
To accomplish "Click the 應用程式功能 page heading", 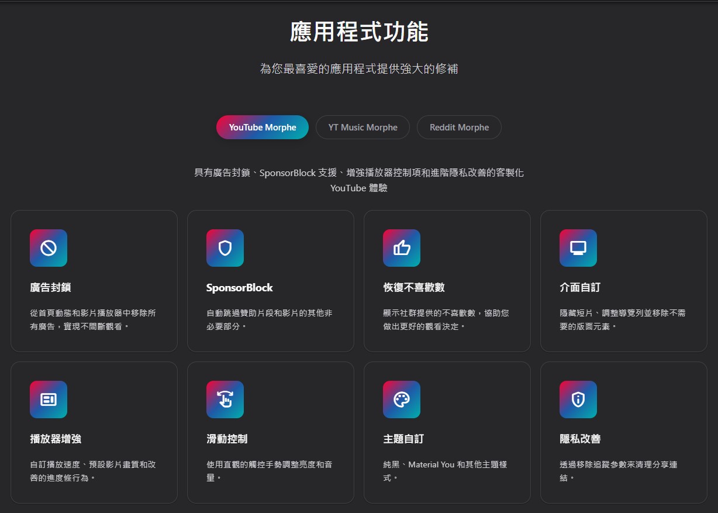I will pyautogui.click(x=359, y=32).
